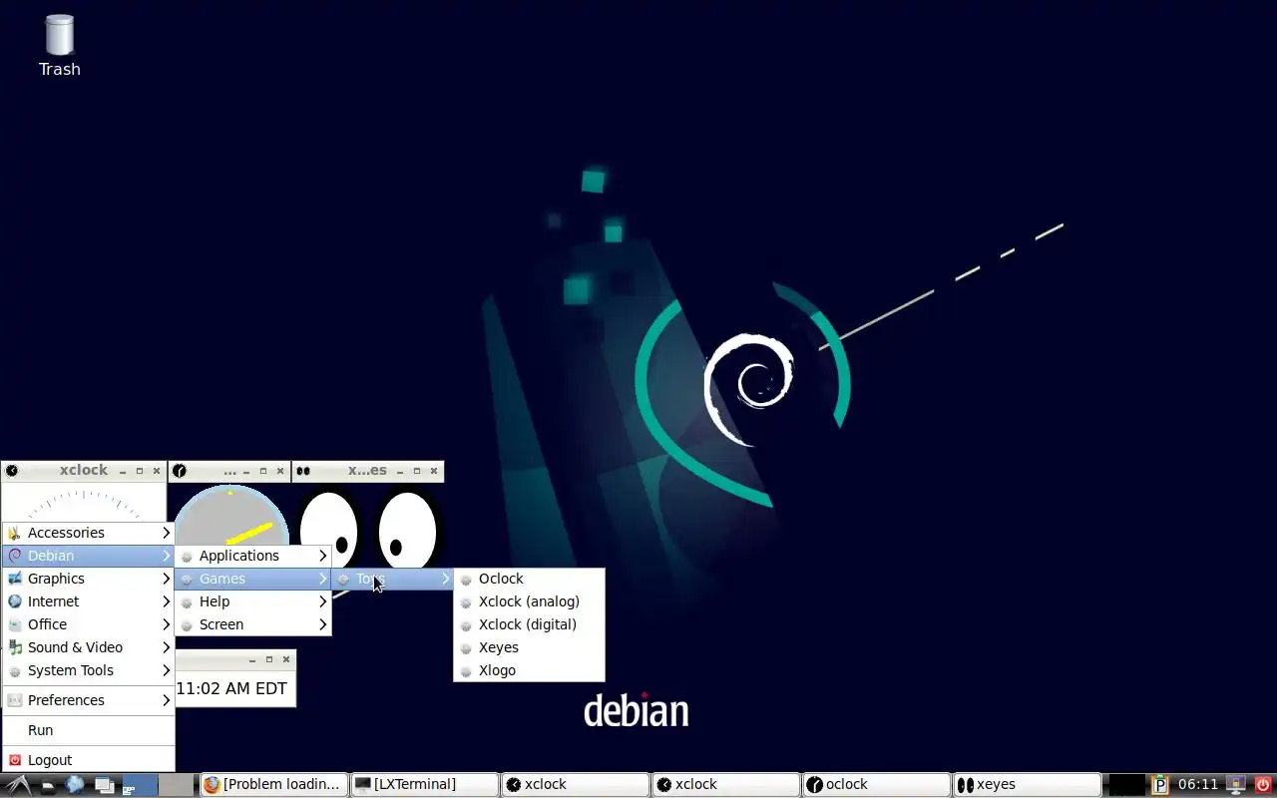The image size is (1277, 798).
Task: Switch to Problem loading Firefox taskbar button
Action: click(x=274, y=785)
